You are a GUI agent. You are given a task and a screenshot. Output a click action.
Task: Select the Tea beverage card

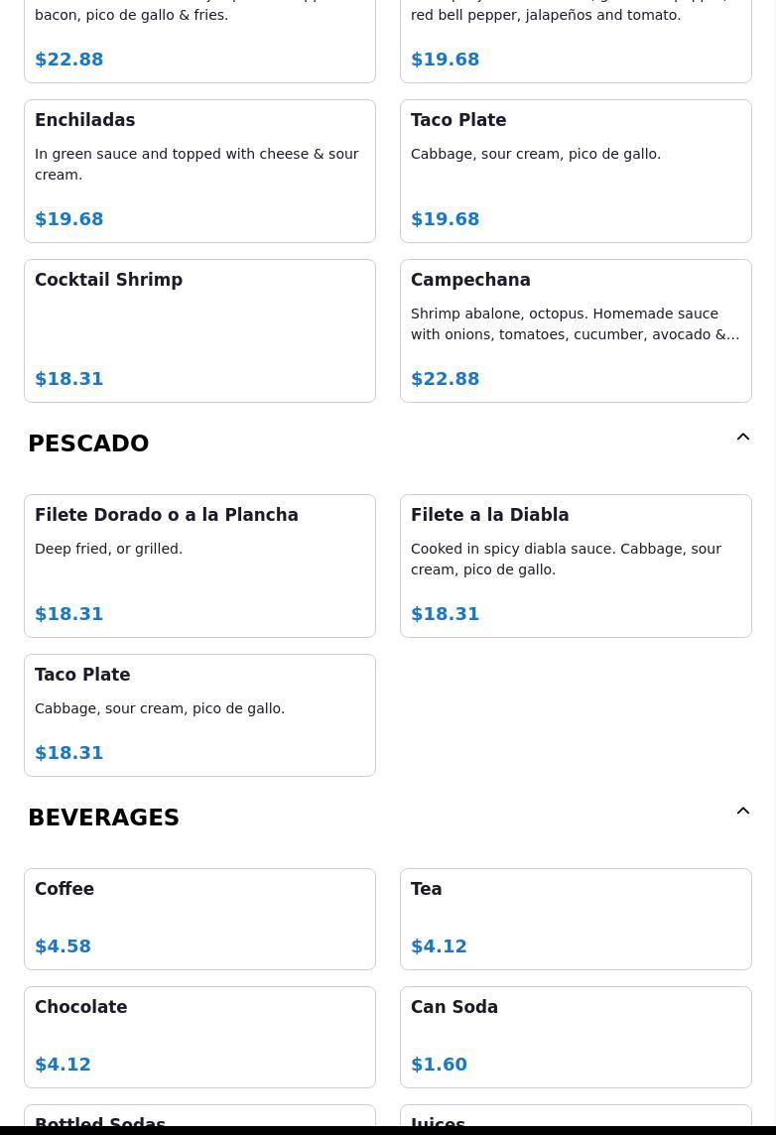pyautogui.click(x=576, y=919)
